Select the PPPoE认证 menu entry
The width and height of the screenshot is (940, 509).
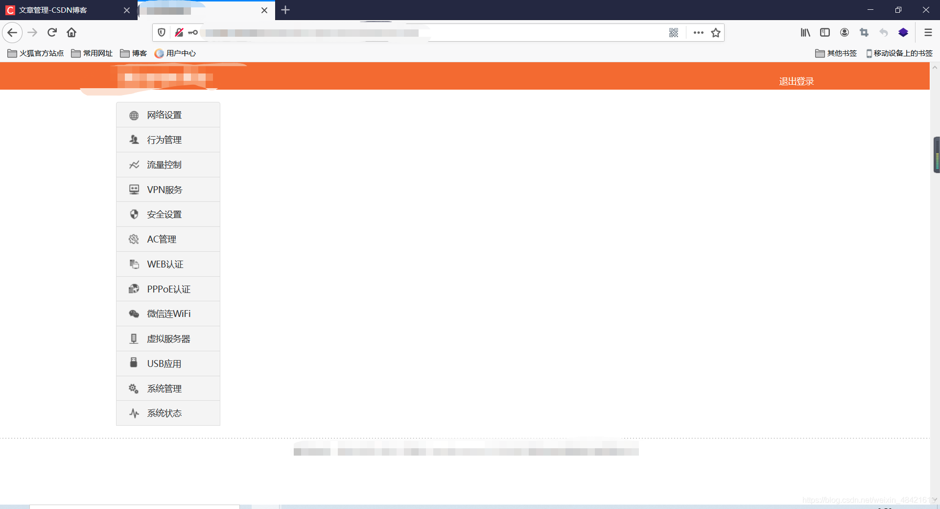(168, 289)
